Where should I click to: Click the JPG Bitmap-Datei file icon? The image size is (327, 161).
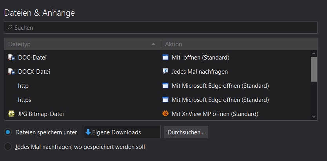pos(11,114)
